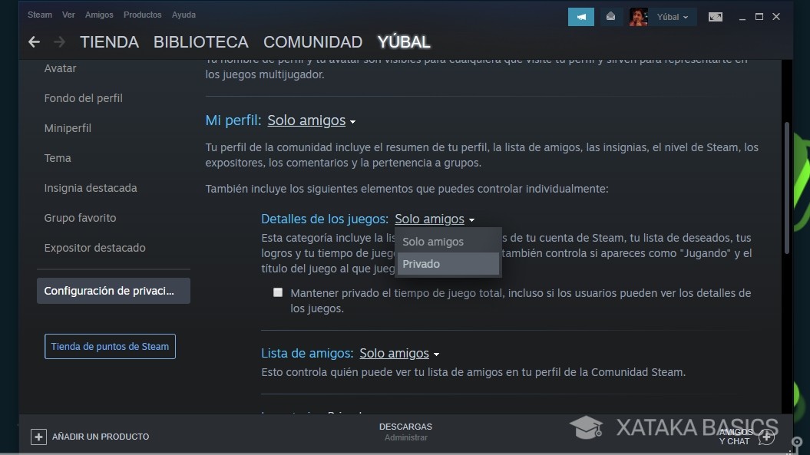Image resolution: width=810 pixels, height=455 pixels.
Task: Click the page vertical scrollbar thumb
Action: pos(787,188)
